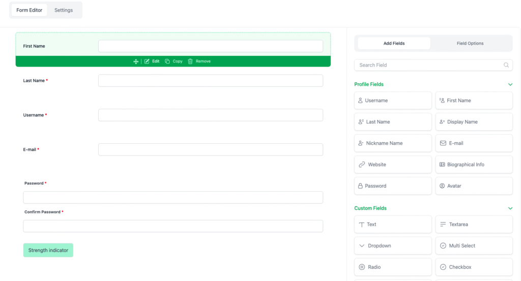Add the Website link field
The width and height of the screenshot is (521, 281).
click(393, 165)
